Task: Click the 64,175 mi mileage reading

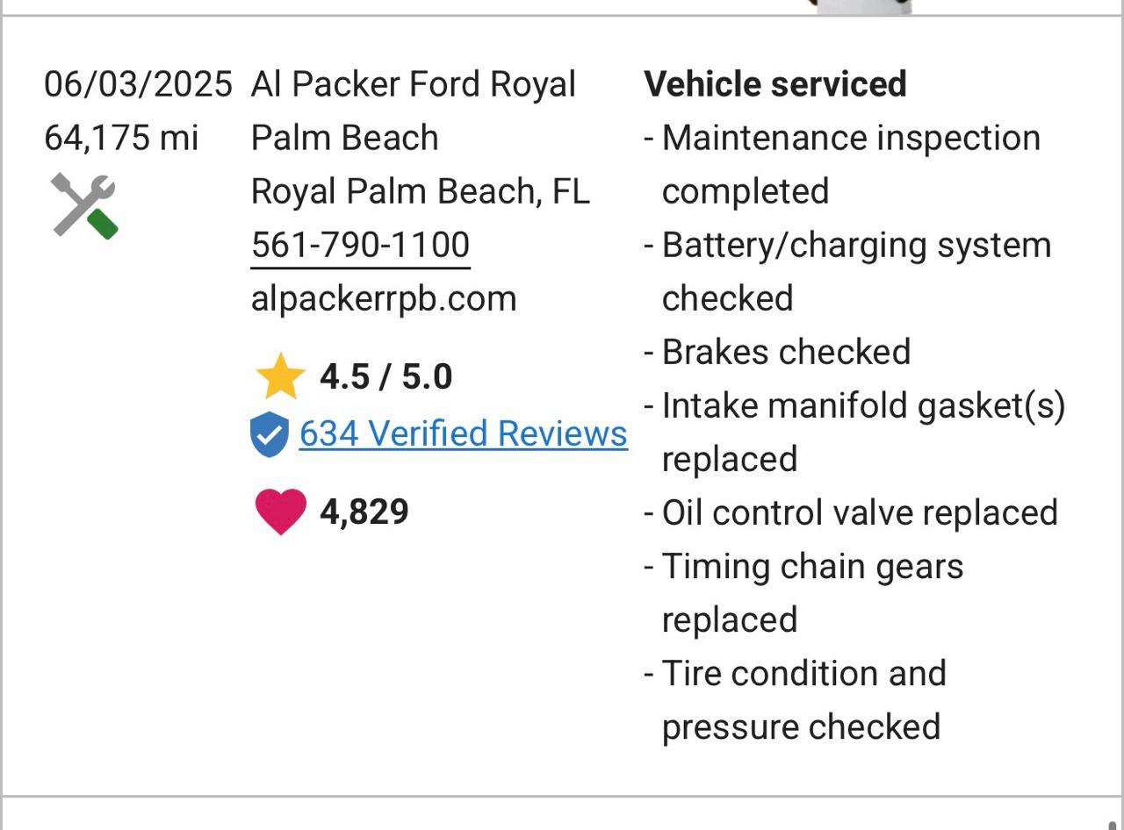Action: click(120, 137)
